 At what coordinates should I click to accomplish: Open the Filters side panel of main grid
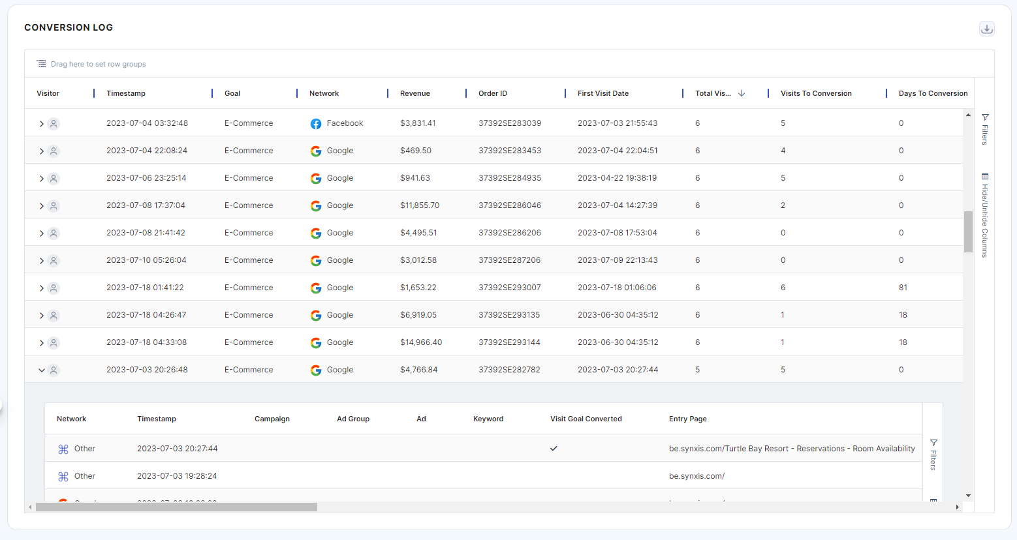[984, 129]
